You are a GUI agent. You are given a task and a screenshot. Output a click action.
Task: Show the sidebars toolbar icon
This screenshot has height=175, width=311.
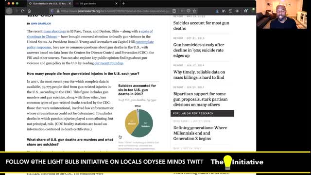point(230,11)
